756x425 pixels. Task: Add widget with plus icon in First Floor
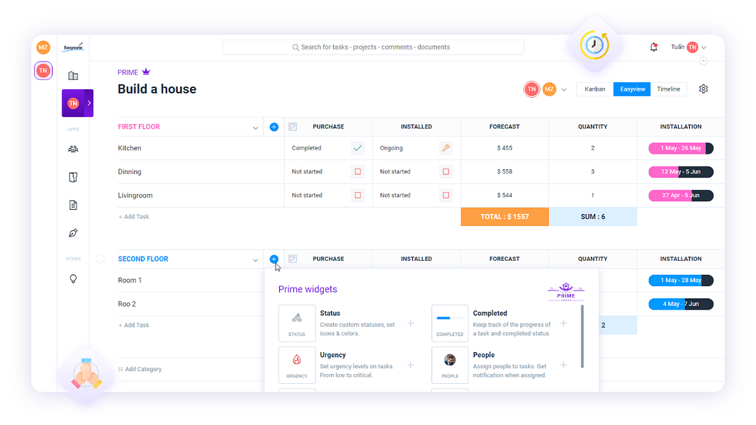(274, 127)
